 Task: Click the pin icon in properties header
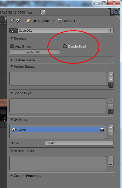(x=12, y=21)
